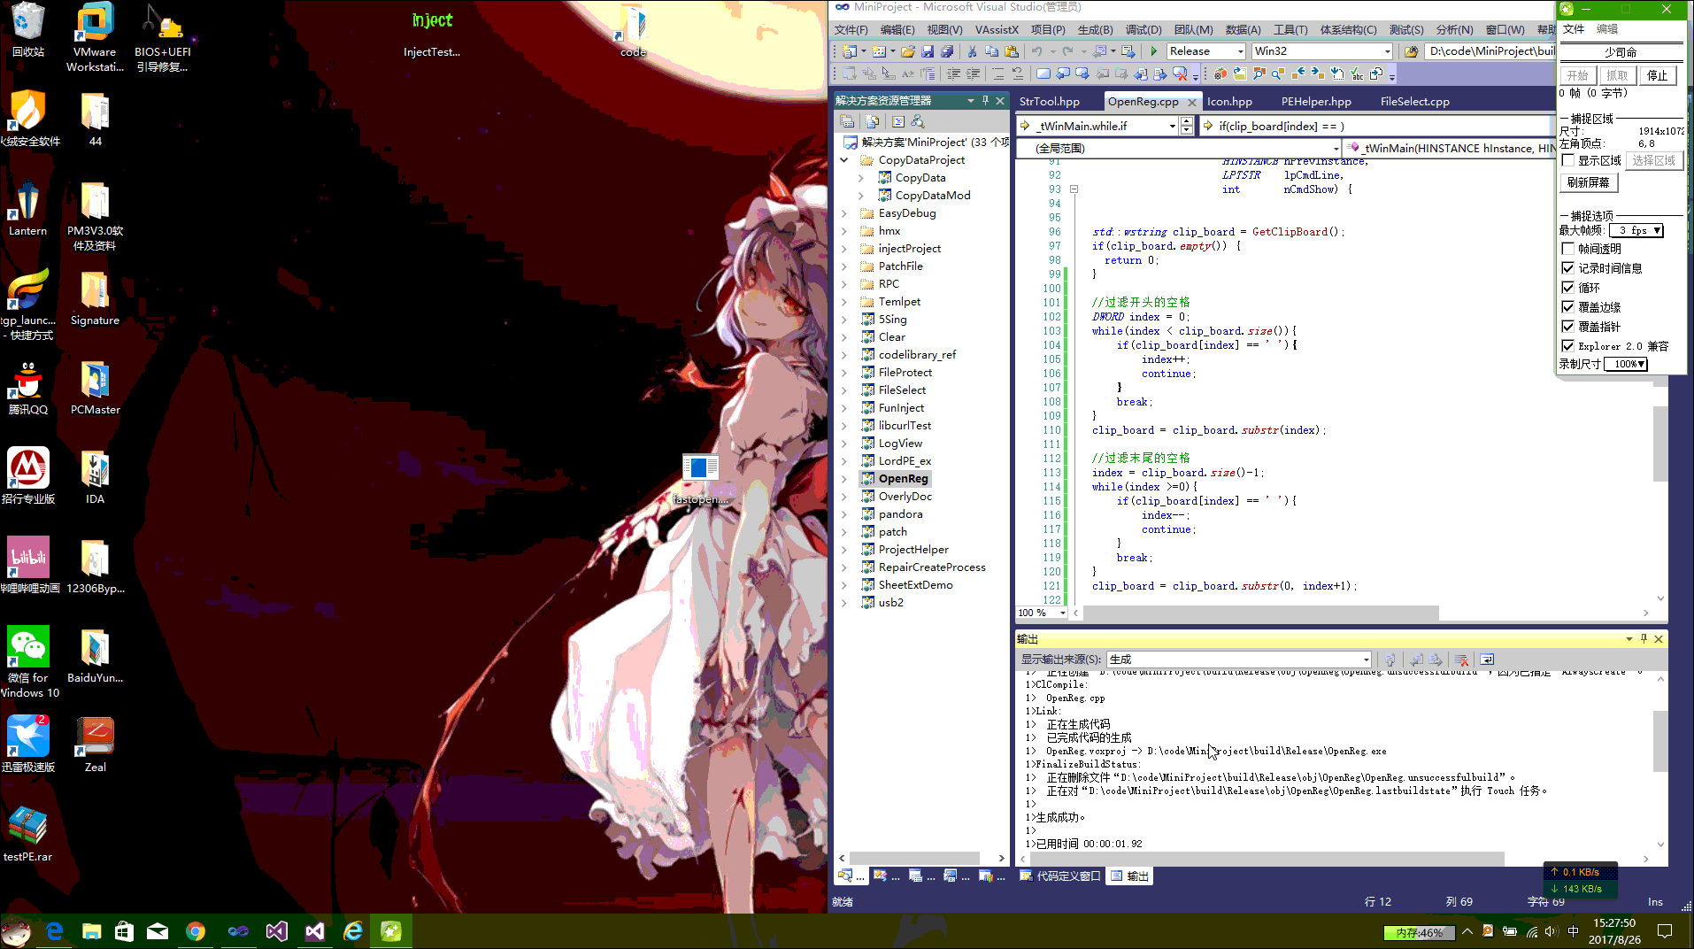
Task: Open 调试(D) menu
Action: [x=1143, y=29]
